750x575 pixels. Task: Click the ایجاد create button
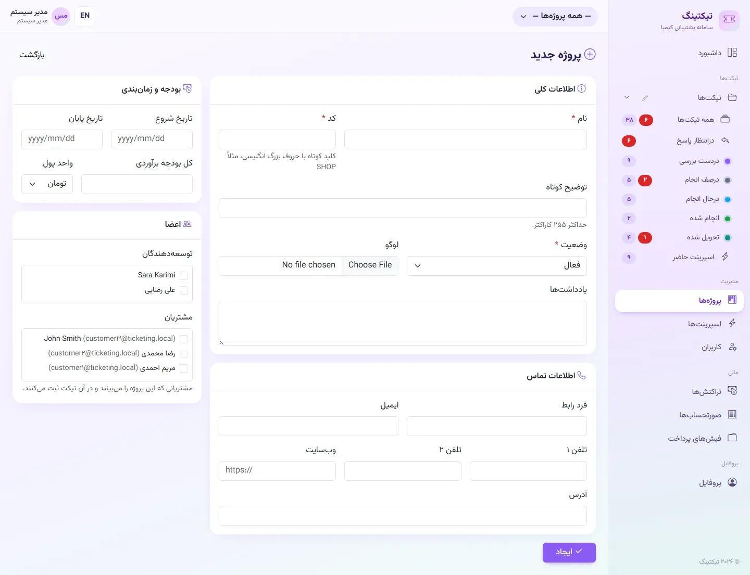(x=569, y=552)
